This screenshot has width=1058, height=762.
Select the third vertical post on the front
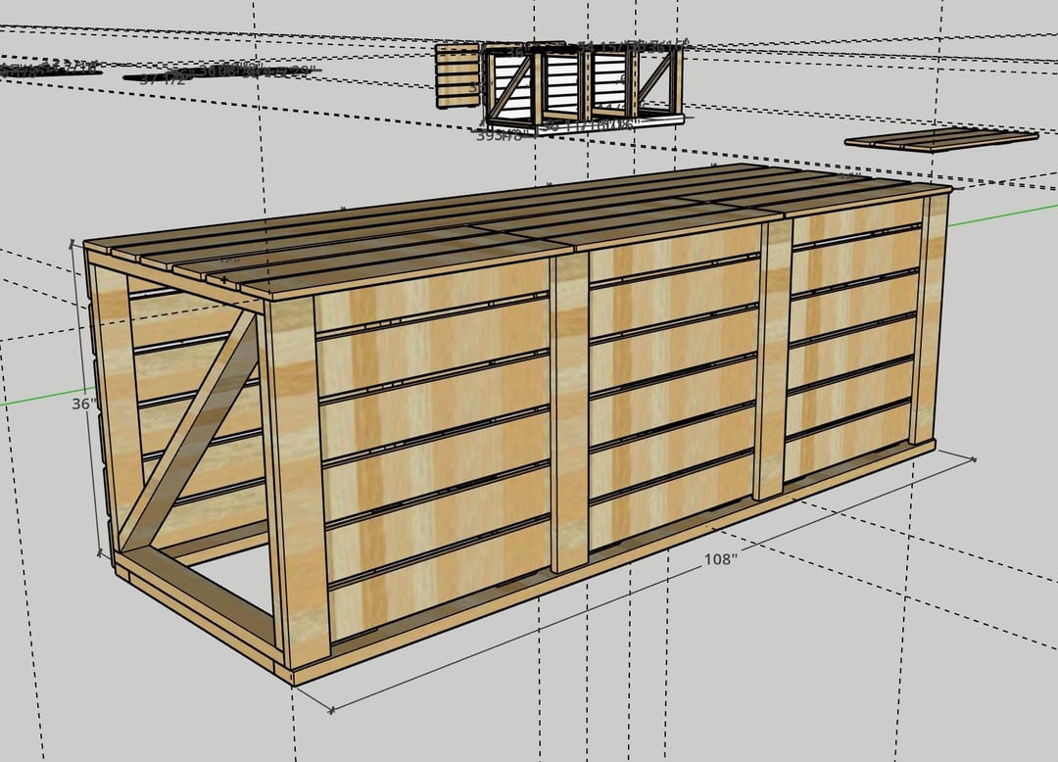(773, 357)
